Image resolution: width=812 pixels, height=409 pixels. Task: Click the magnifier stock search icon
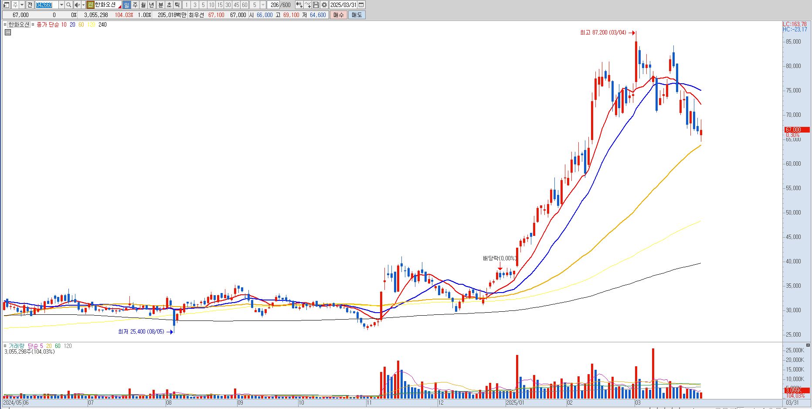68,5
